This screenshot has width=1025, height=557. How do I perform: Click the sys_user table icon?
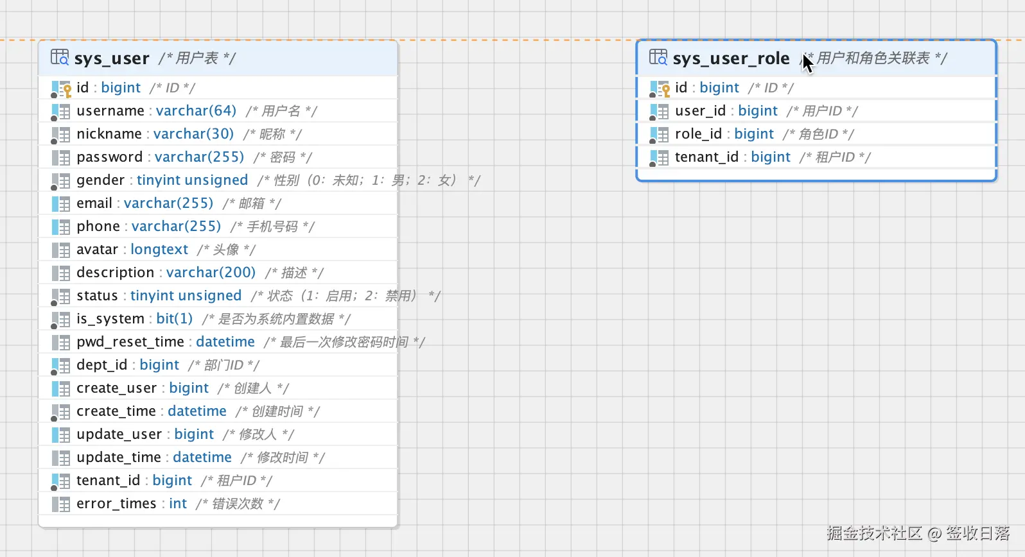click(x=60, y=58)
